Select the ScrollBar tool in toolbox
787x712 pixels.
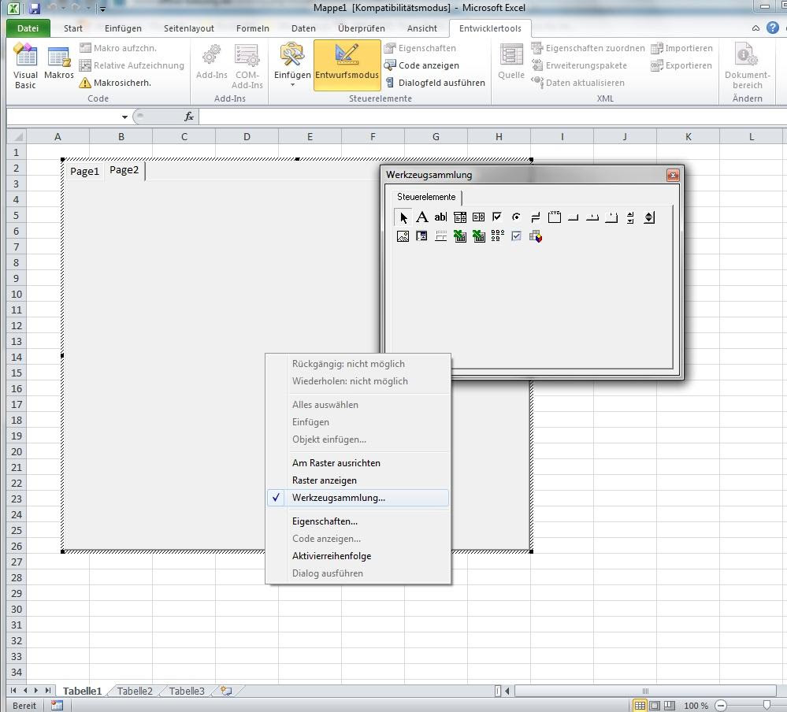[x=630, y=217]
